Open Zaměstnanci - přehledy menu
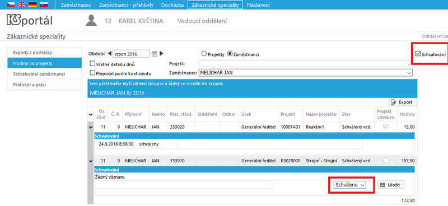This screenshot has width=448, height=206. [126, 5]
